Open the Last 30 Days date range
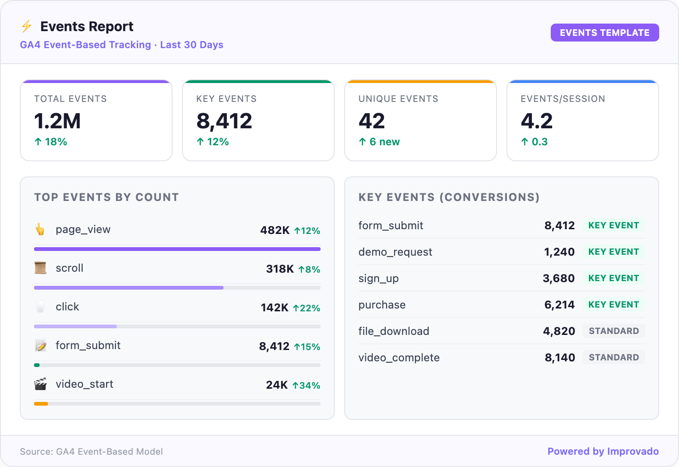Screen dimensions: 679x467 click(x=191, y=44)
